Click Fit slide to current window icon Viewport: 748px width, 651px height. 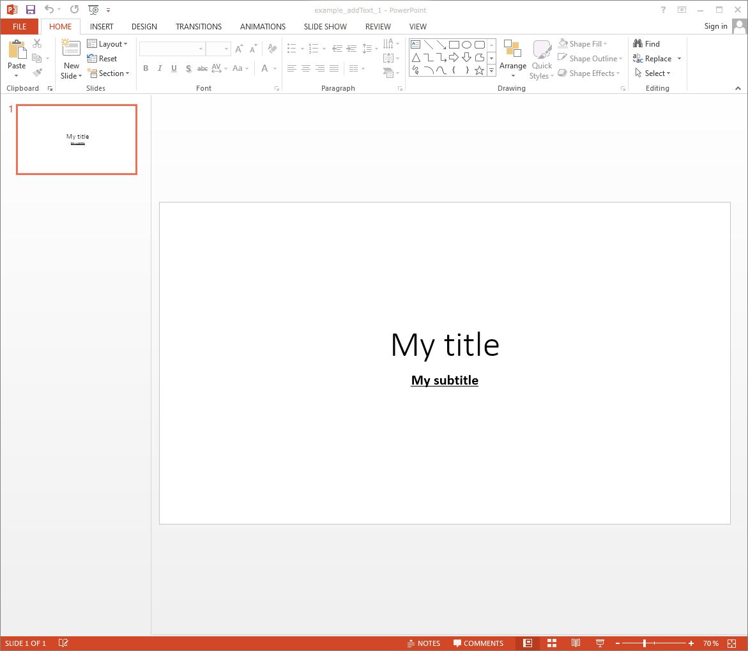pos(732,643)
